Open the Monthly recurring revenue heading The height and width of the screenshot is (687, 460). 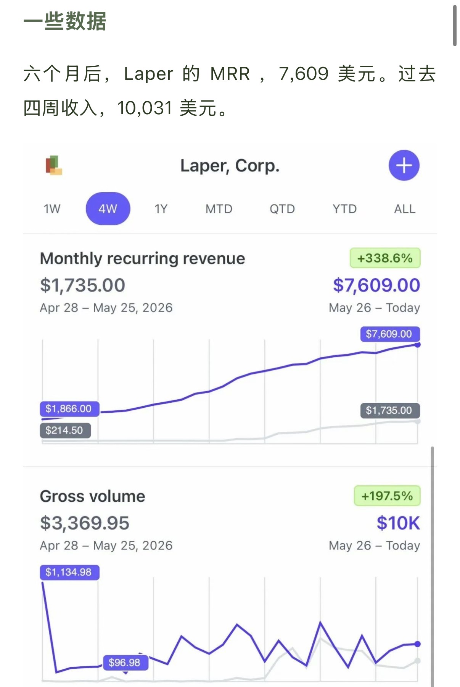[x=142, y=259]
